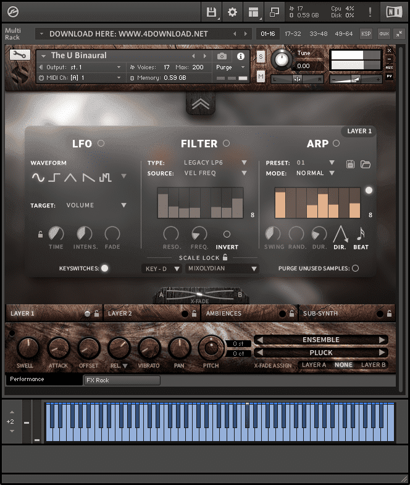
Task: Open instrument edit mode wrench icon
Action: tap(20, 55)
